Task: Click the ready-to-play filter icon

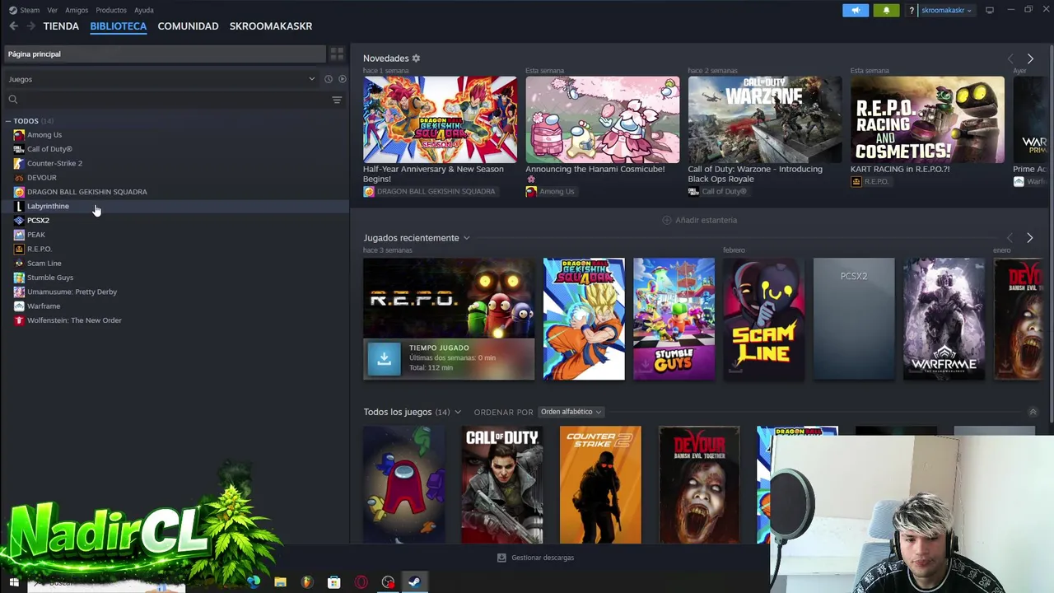Action: click(343, 79)
